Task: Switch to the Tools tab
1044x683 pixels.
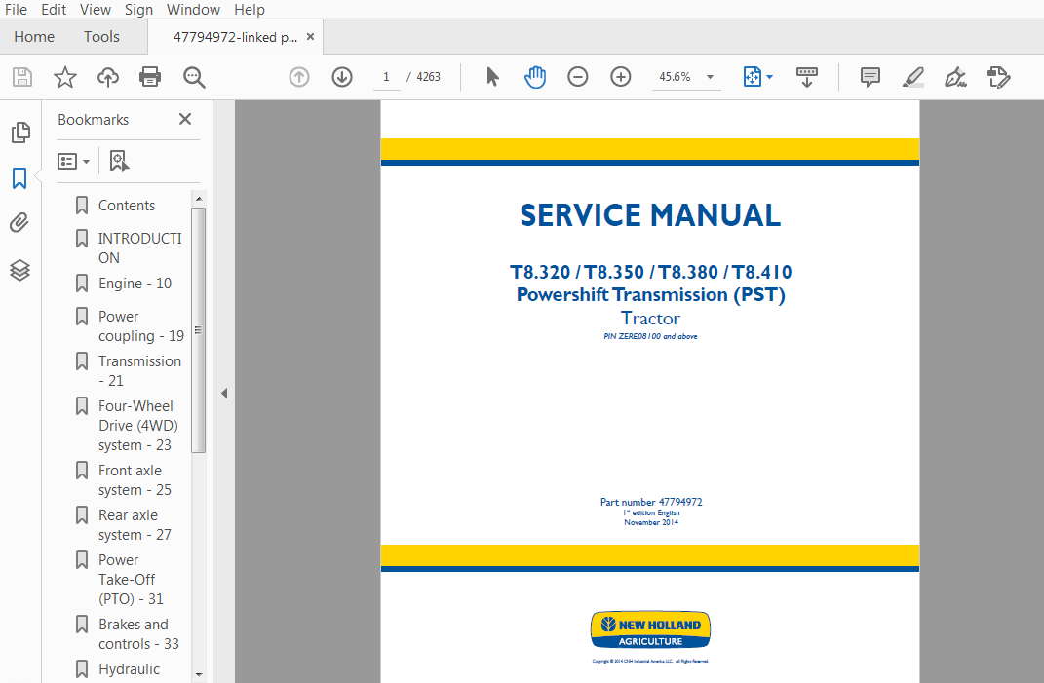Action: [x=101, y=37]
